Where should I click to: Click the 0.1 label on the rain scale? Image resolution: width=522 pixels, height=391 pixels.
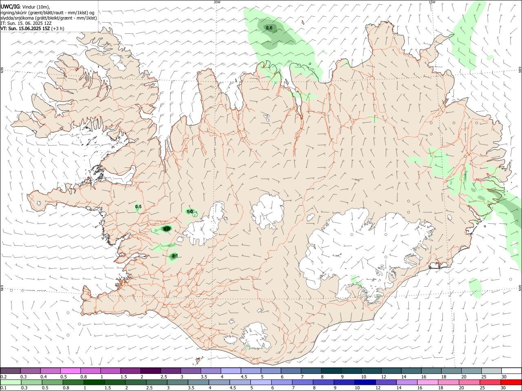point(3,388)
